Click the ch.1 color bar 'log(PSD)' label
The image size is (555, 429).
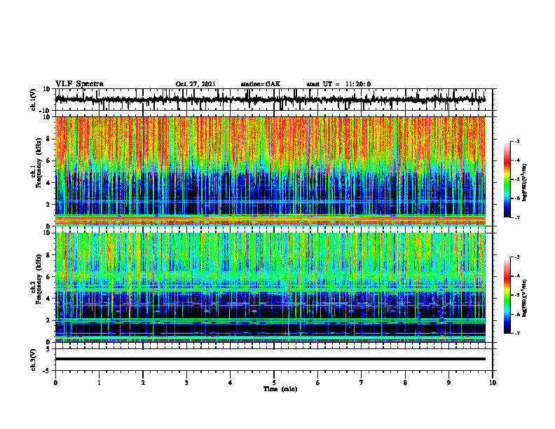tap(524, 182)
